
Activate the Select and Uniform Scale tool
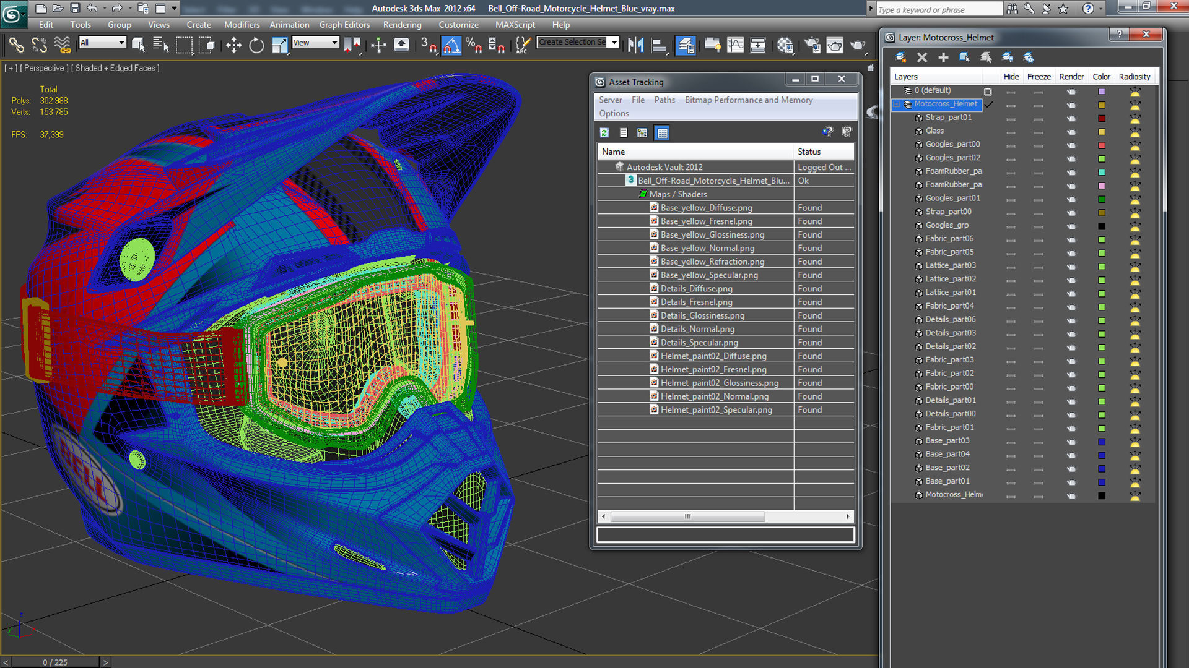279,45
